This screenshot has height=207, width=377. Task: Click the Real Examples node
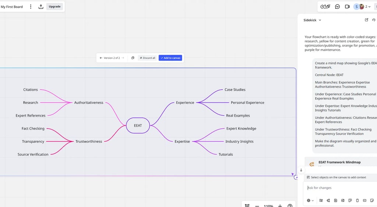point(238,116)
